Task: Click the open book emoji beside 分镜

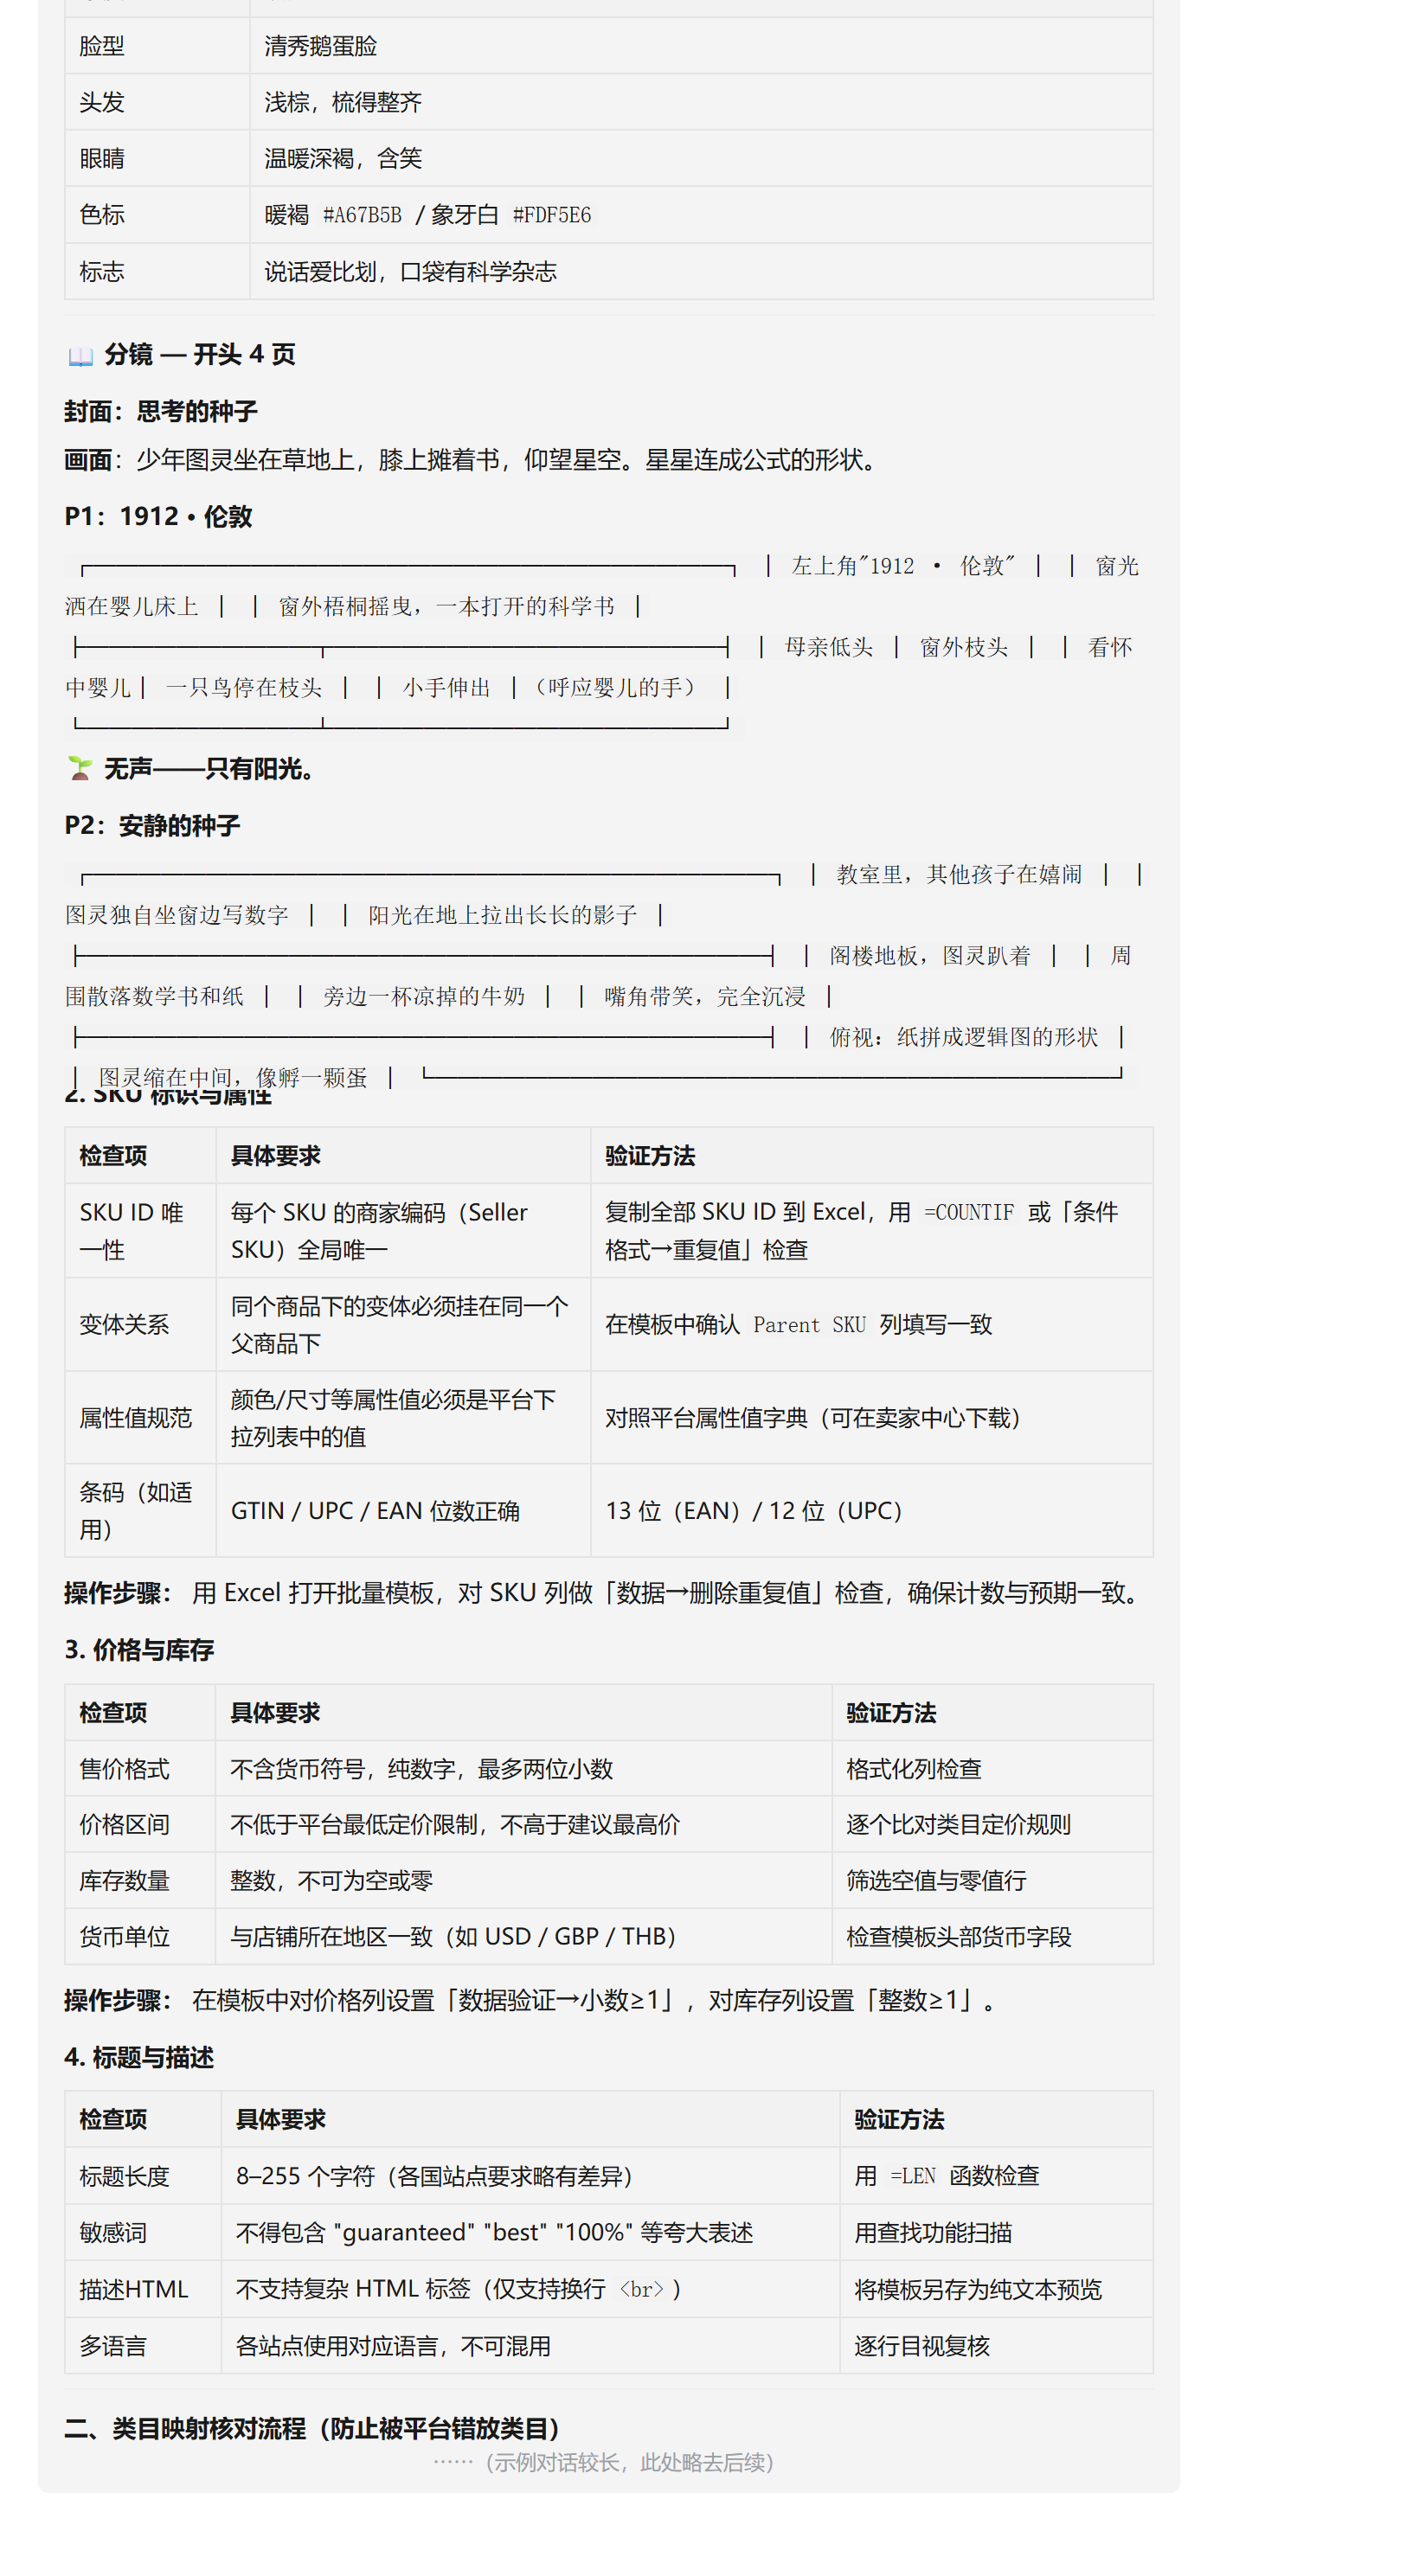Action: pos(80,356)
